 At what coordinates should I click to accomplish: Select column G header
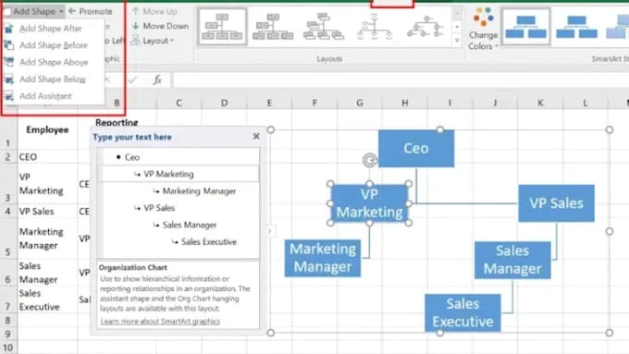point(360,103)
